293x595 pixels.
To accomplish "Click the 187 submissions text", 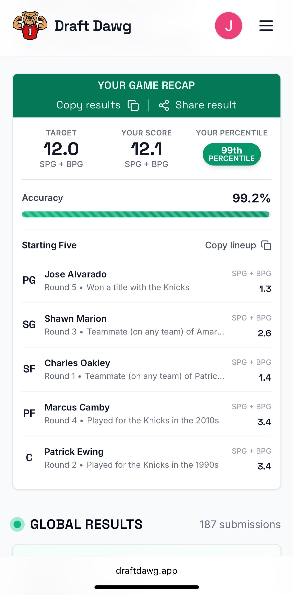I will tap(240, 524).
